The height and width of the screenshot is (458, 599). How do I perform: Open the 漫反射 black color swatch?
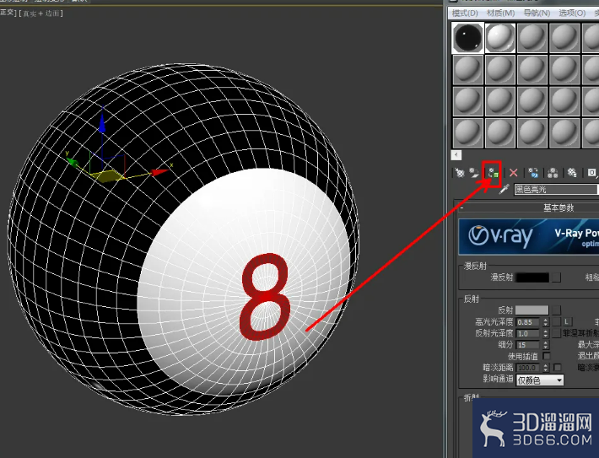(x=532, y=277)
